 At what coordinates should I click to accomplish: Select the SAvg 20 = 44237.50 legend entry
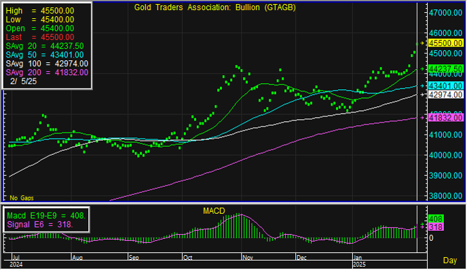pyautogui.click(x=45, y=46)
